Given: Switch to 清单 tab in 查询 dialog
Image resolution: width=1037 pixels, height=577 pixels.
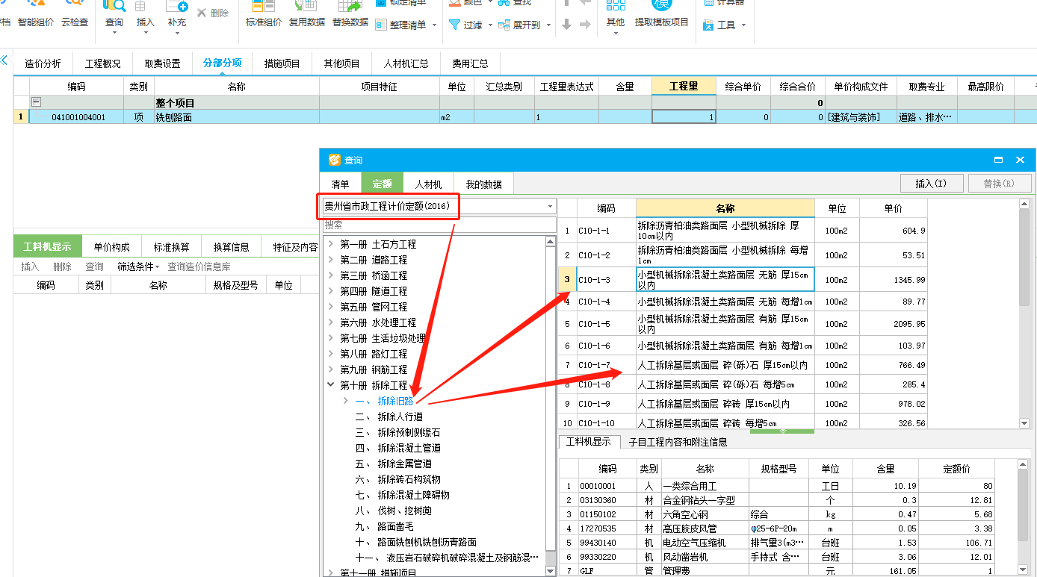Looking at the screenshot, I should pyautogui.click(x=340, y=184).
